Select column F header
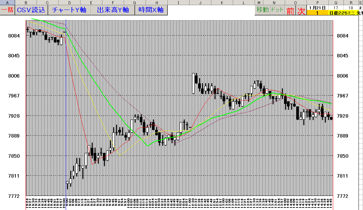This screenshot has height=210, width=363. pos(113,3)
